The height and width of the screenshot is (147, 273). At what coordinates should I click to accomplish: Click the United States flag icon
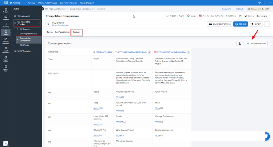[x=201, y=16]
